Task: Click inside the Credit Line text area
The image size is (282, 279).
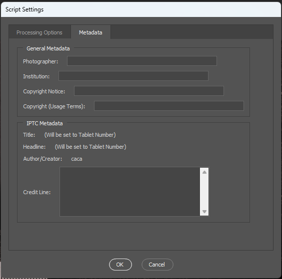Action: point(130,192)
